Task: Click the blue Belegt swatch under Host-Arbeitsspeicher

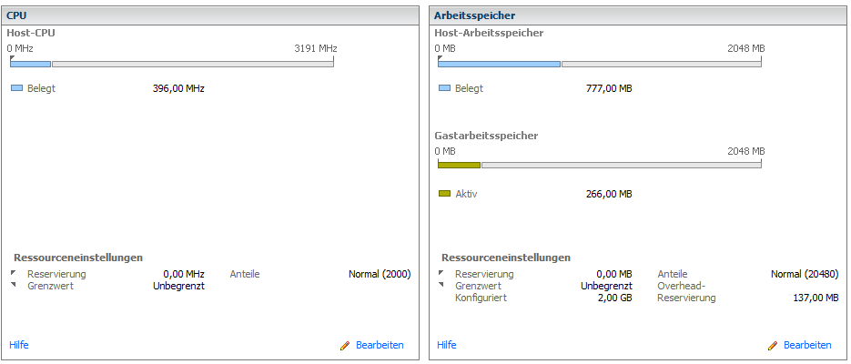Action: (x=444, y=88)
